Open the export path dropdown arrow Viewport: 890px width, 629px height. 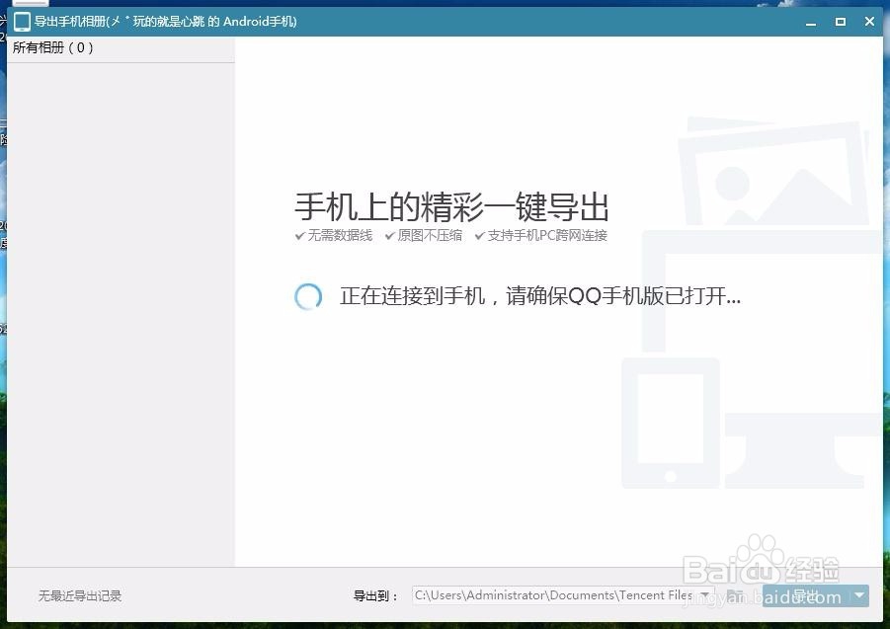[x=705, y=595]
